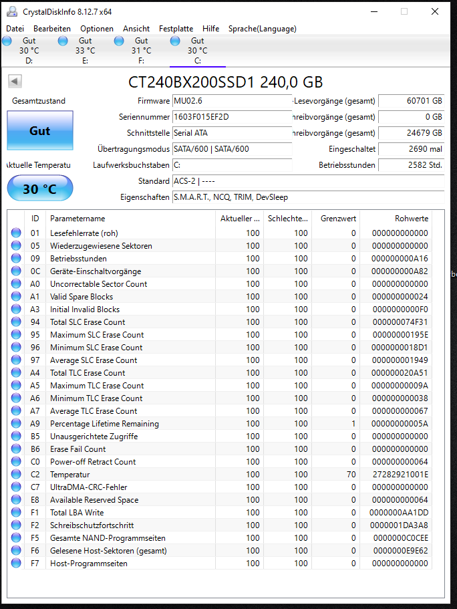
Task: Switch to drive E: tab
Action: (85, 51)
